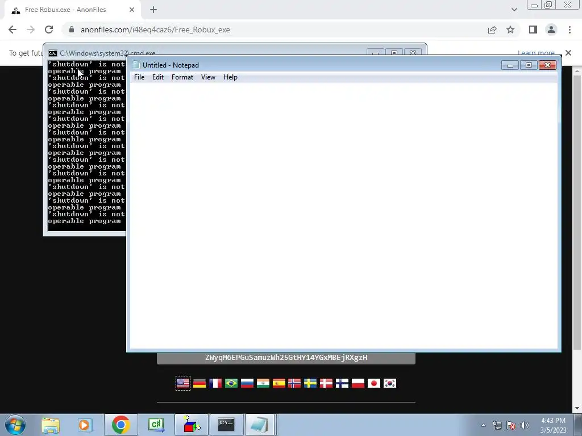Select the United States flag language
This screenshot has width=582, height=436.
(183, 383)
